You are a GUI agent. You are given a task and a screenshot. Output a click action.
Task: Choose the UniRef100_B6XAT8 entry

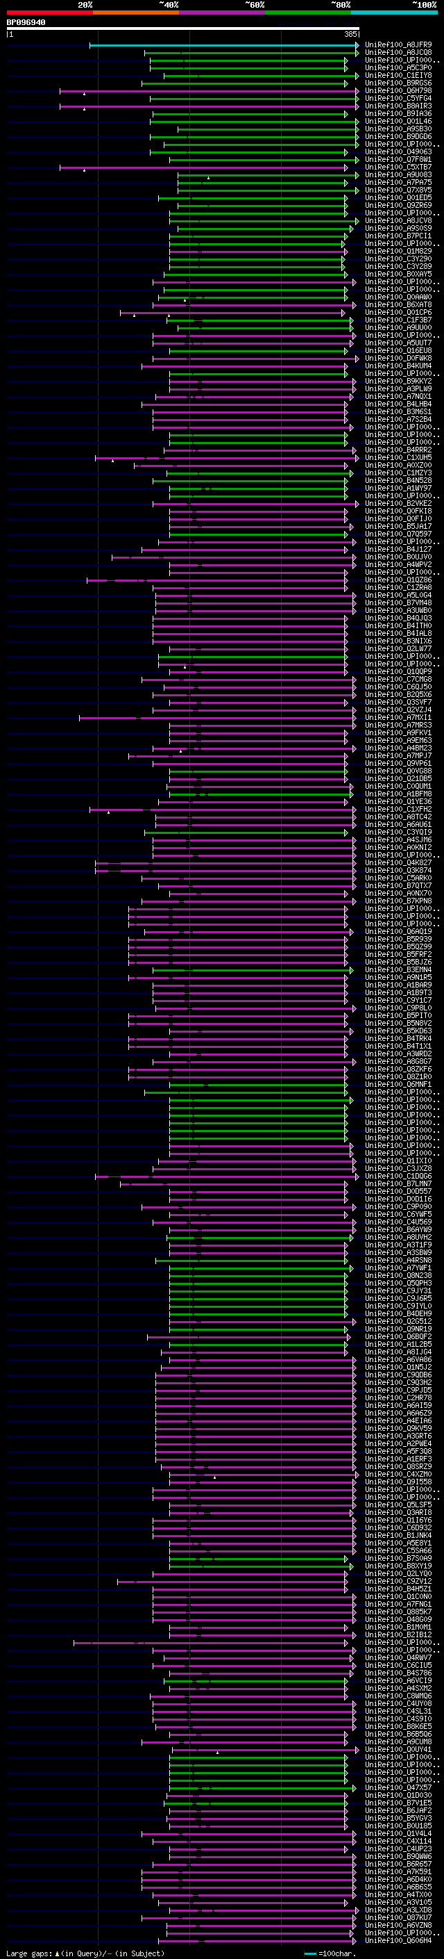coord(398,305)
